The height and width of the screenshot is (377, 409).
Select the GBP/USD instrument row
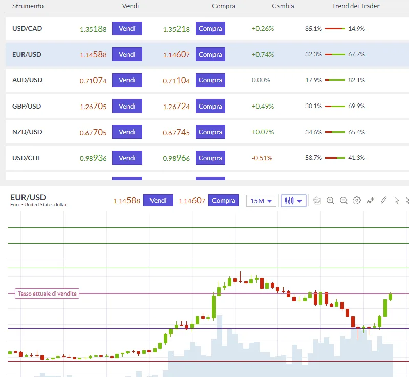207,106
